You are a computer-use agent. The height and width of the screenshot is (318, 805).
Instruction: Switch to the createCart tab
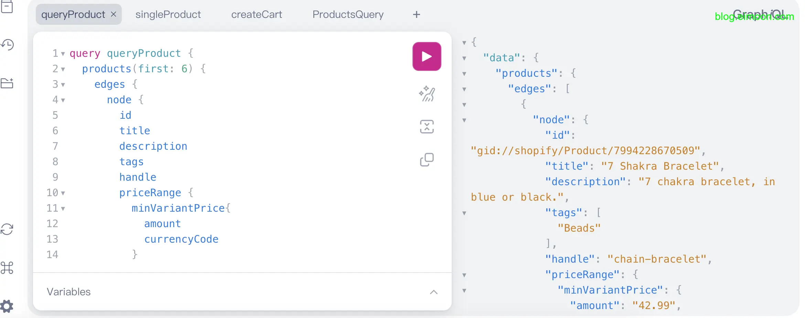[x=256, y=14]
